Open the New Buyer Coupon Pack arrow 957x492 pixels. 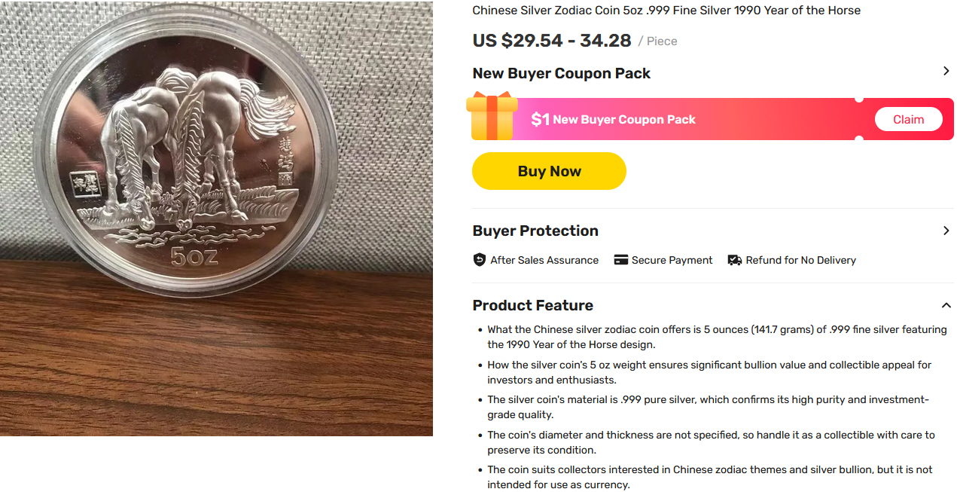[946, 71]
